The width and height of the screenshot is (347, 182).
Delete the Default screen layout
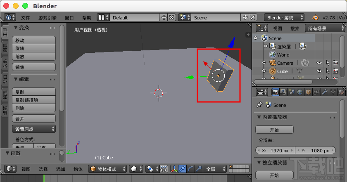coord(171,17)
